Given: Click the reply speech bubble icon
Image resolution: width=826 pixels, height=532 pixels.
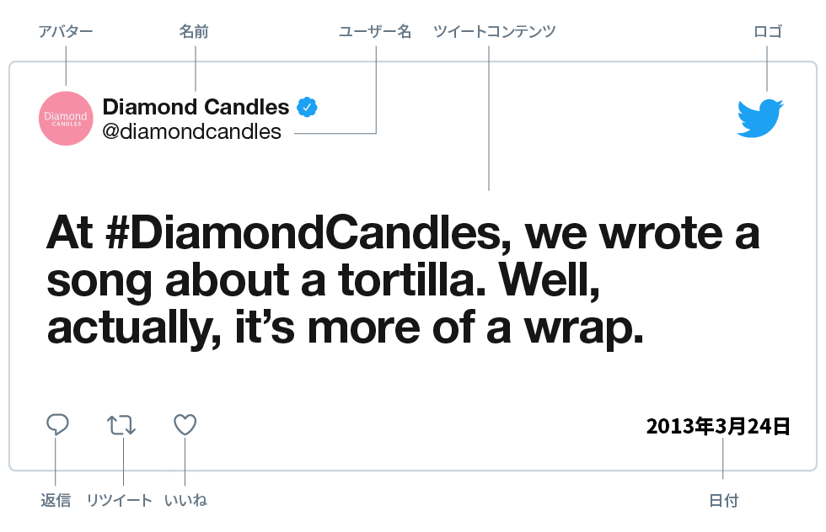Looking at the screenshot, I should pos(56,424).
